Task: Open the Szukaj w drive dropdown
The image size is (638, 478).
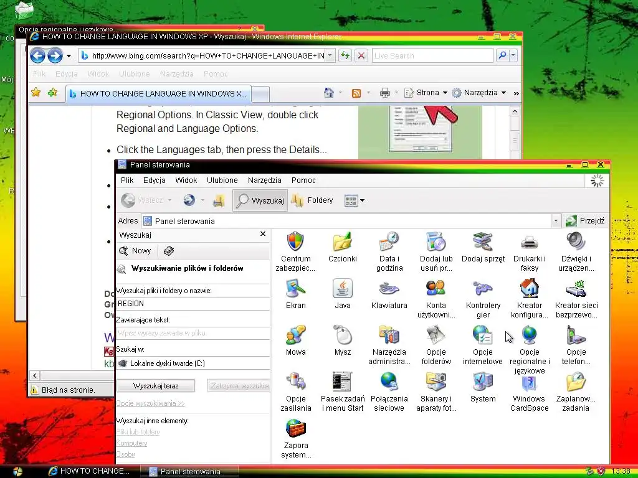Action: tap(193, 363)
